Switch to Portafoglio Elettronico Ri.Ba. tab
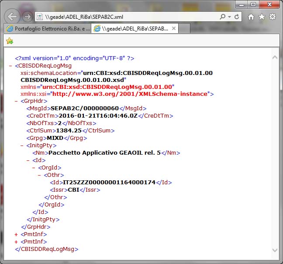This screenshot has height=264, width=283. tap(48, 28)
